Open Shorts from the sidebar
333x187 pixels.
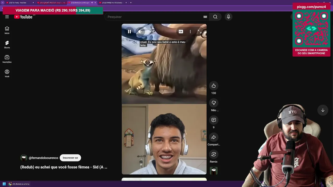coord(7,45)
